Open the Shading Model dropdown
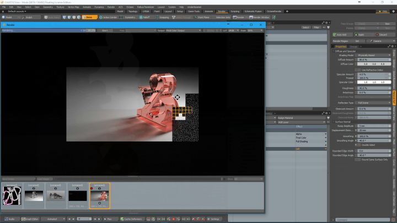Viewport: 397px width, 223px height. (x=374, y=55)
